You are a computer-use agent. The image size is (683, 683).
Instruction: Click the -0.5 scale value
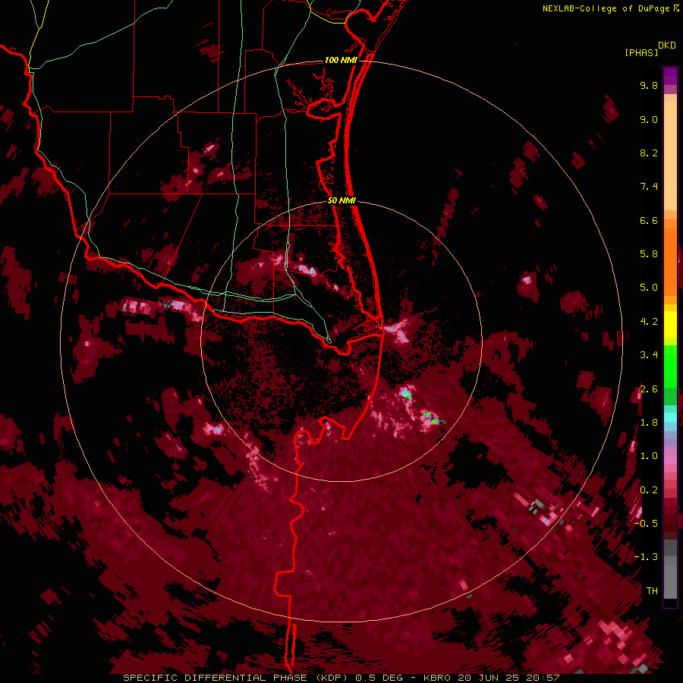coord(646,524)
